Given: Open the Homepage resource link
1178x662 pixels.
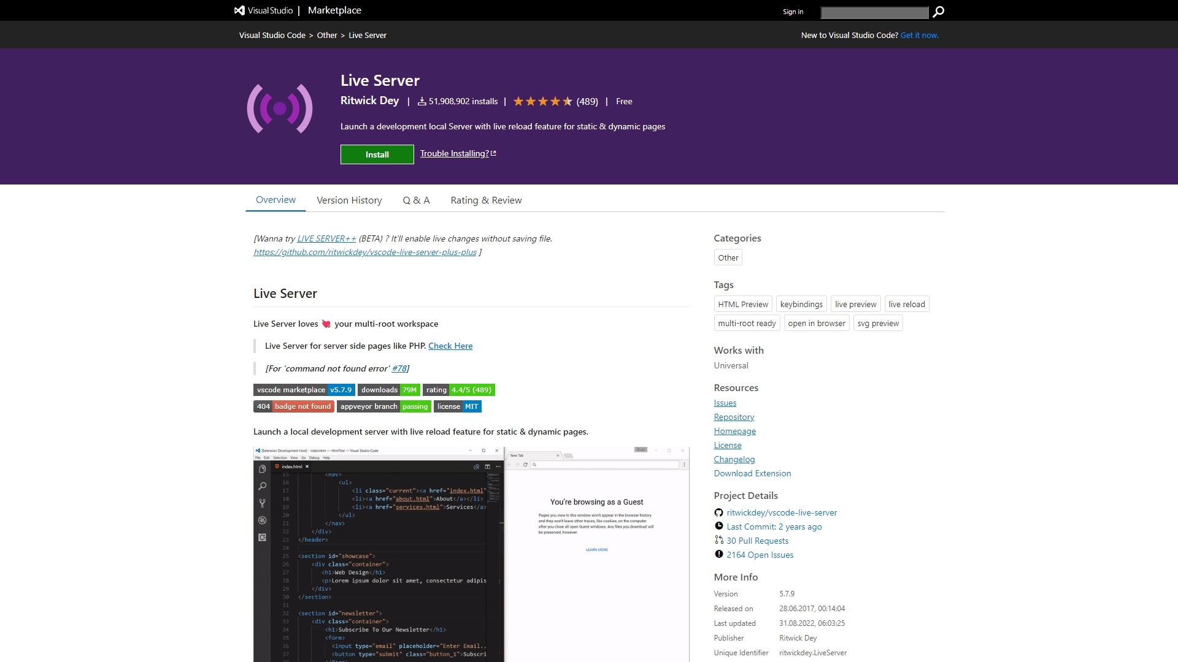Looking at the screenshot, I should pyautogui.click(x=734, y=431).
